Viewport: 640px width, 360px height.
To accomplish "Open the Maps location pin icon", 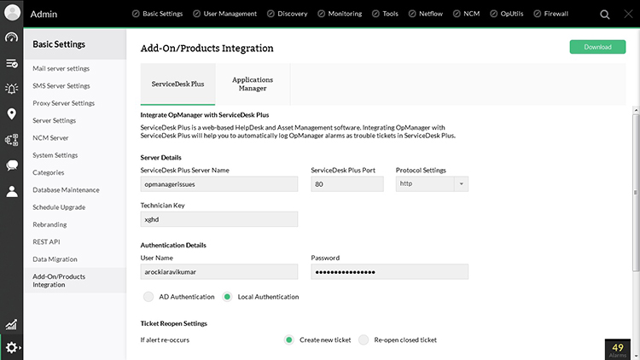I will 12,114.
